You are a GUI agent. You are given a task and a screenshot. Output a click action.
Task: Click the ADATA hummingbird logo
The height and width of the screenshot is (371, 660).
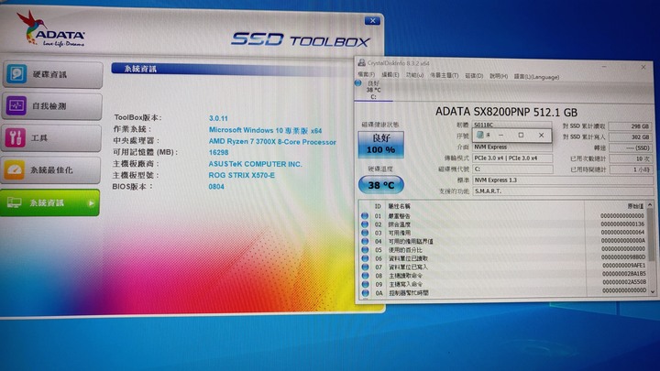click(x=51, y=29)
